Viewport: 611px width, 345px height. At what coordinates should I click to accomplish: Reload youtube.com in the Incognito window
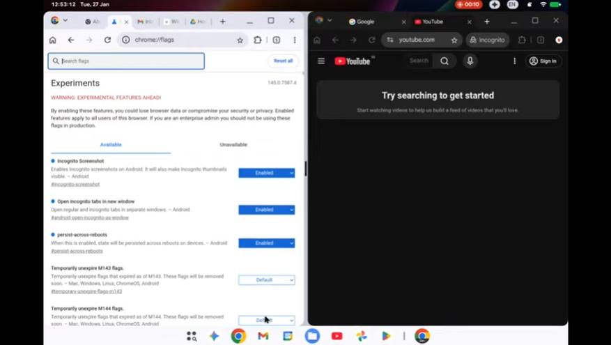372,40
